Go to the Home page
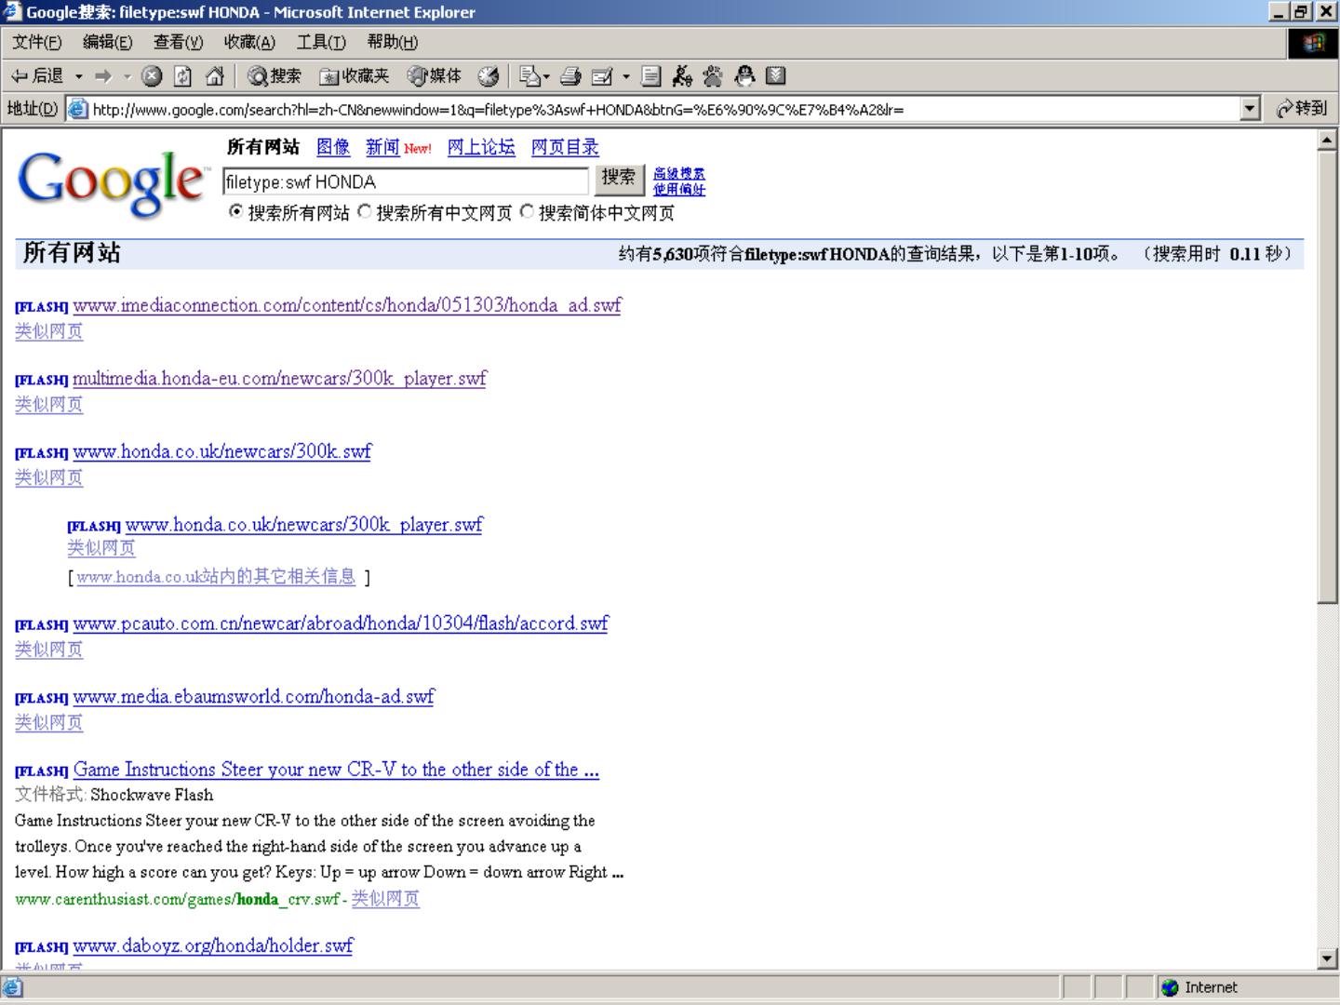The image size is (1340, 1005). (x=214, y=76)
